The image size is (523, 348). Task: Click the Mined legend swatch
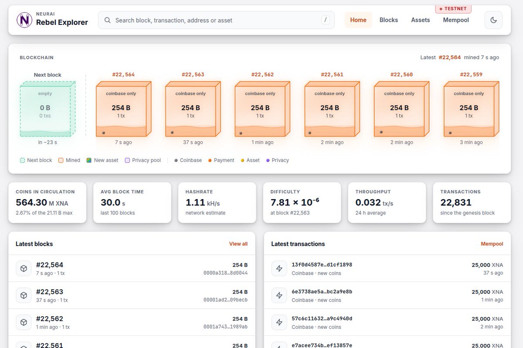(x=61, y=160)
